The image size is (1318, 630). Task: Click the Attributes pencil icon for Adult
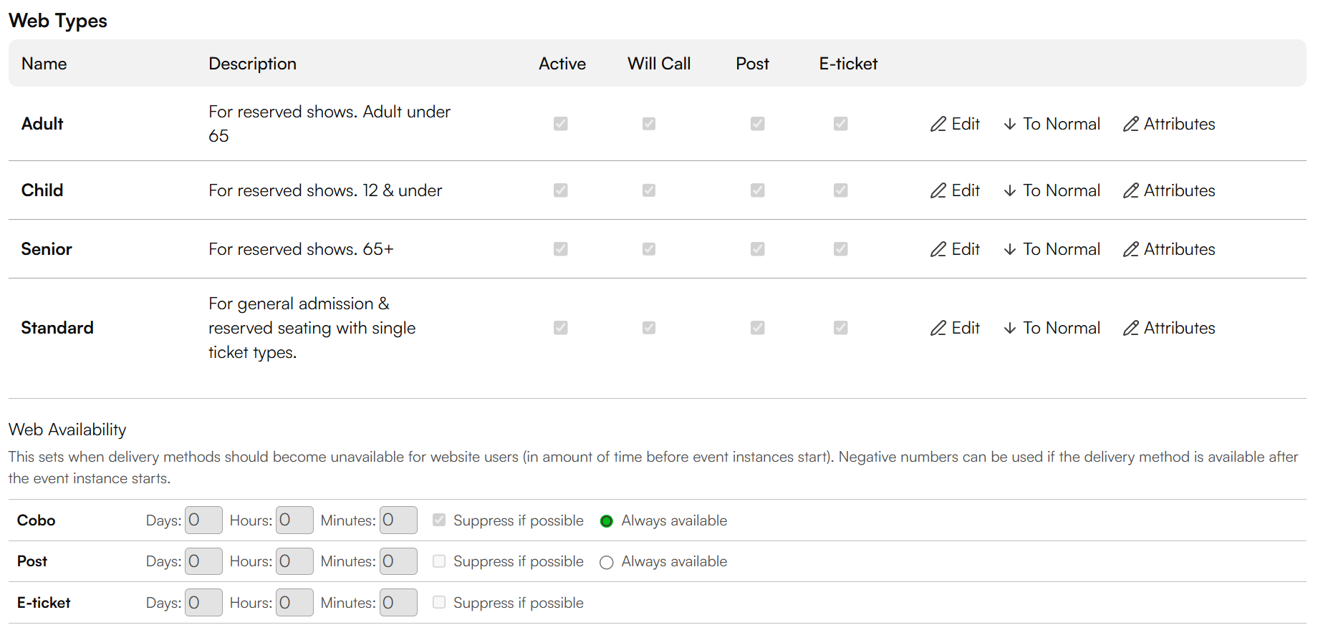click(x=1131, y=125)
